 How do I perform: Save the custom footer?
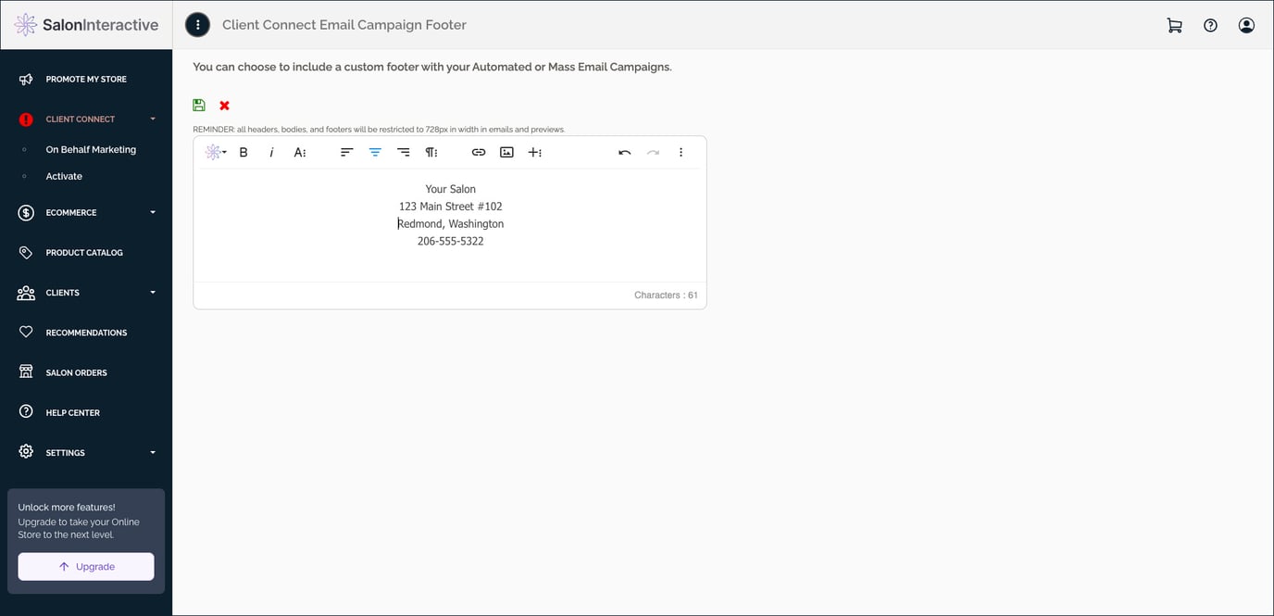pos(198,105)
